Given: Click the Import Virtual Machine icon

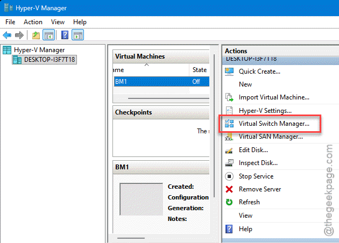Looking at the screenshot, I should 229,97.
